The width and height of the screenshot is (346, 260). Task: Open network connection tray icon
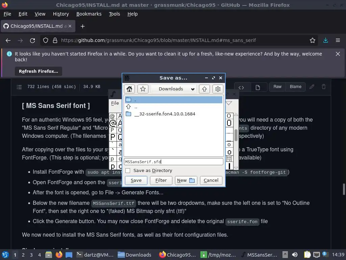pyautogui.click(x=316, y=255)
